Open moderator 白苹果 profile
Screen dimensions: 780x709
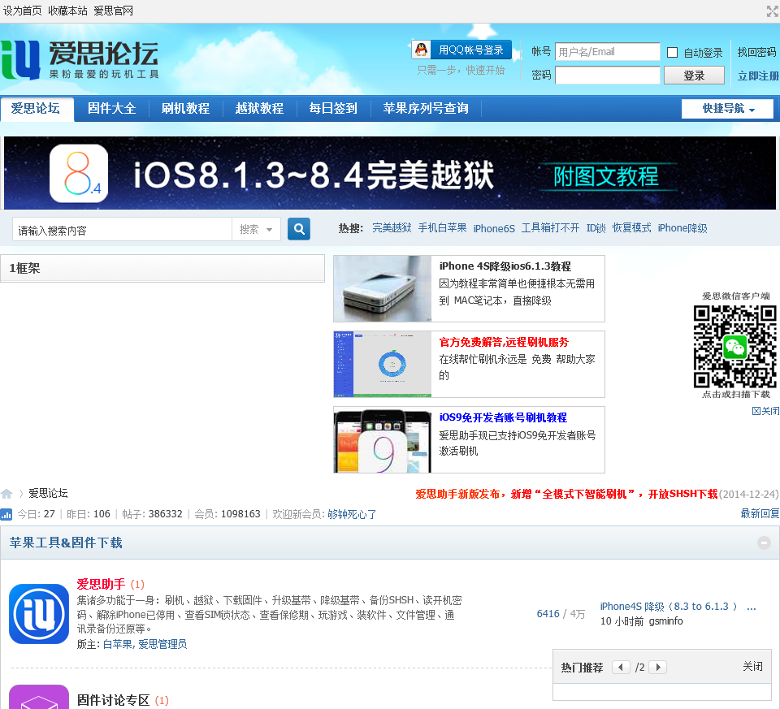(x=117, y=644)
